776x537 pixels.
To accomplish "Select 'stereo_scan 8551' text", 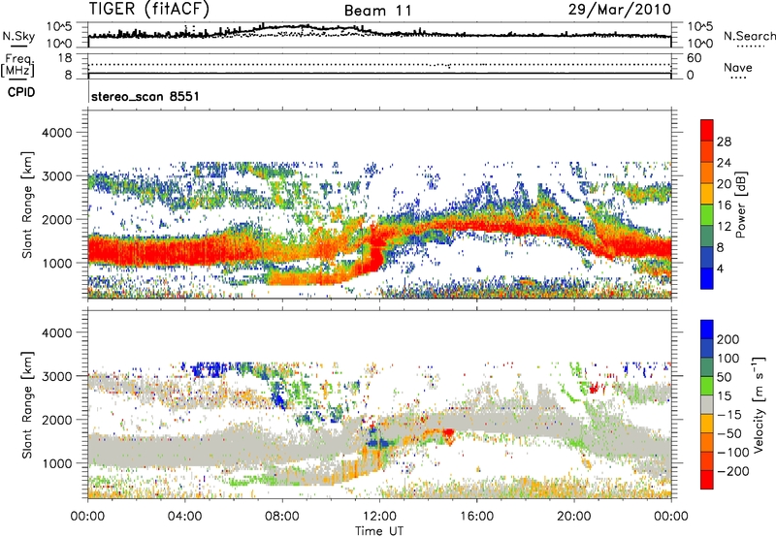I will [x=145, y=96].
